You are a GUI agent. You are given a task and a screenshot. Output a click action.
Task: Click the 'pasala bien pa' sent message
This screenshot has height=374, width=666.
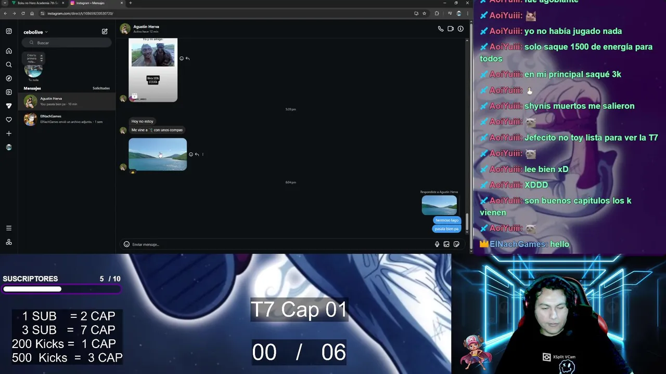click(446, 229)
